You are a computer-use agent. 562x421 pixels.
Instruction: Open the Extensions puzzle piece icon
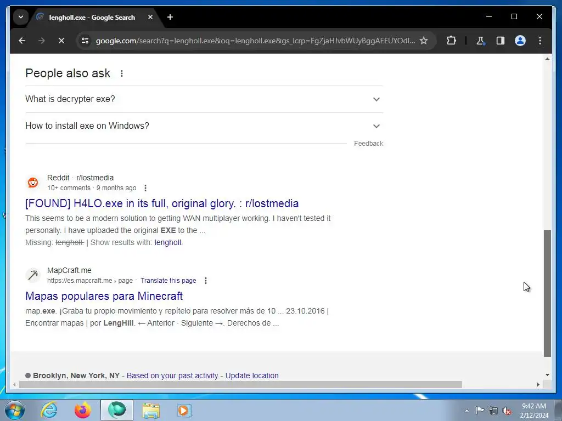(451, 41)
